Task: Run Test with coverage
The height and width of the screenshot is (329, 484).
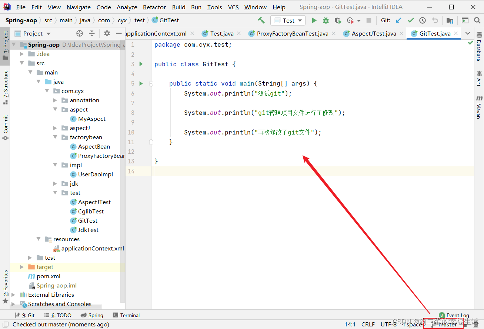Action: pos(338,20)
